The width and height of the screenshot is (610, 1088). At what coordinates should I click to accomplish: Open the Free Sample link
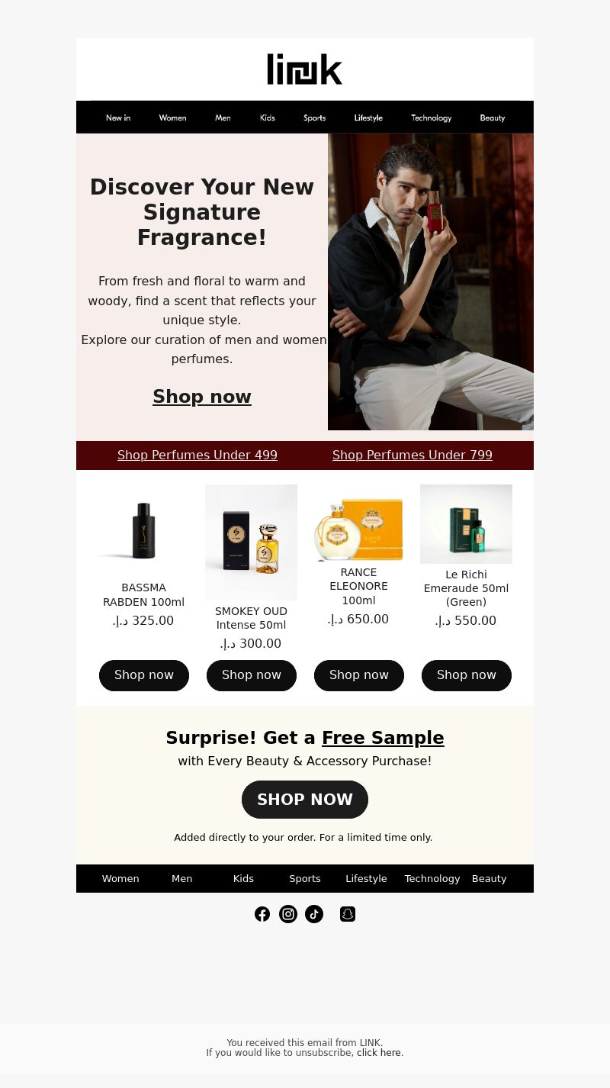(383, 738)
